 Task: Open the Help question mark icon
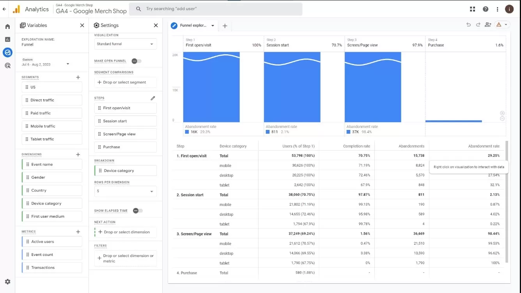tap(486, 9)
